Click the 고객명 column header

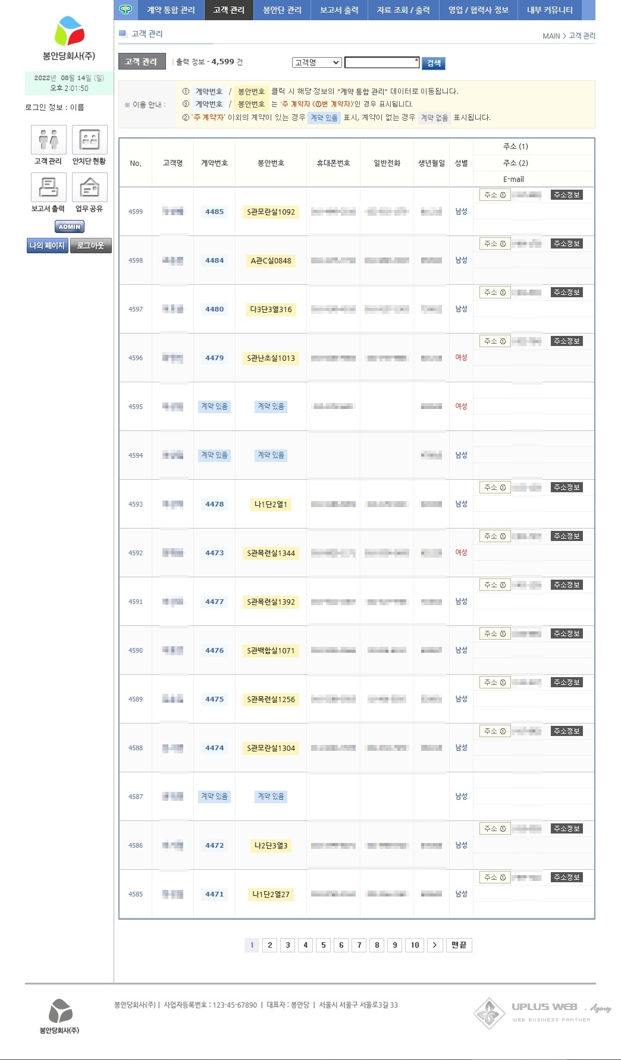(x=173, y=163)
